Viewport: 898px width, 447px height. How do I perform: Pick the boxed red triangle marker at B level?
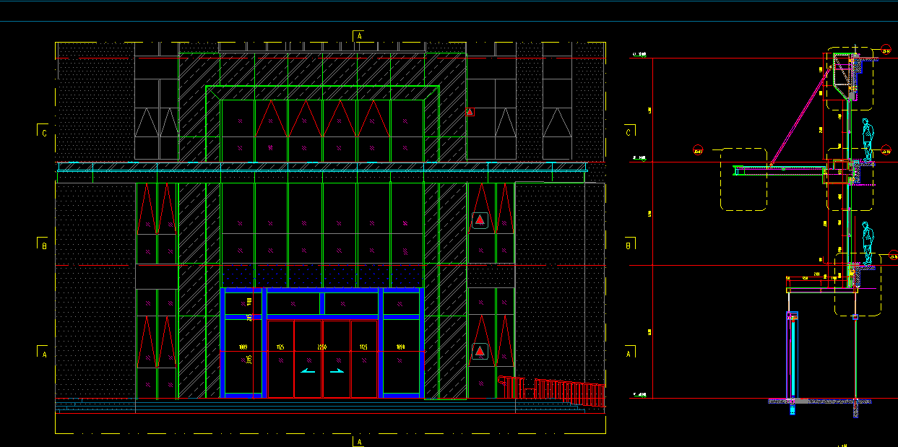480,221
